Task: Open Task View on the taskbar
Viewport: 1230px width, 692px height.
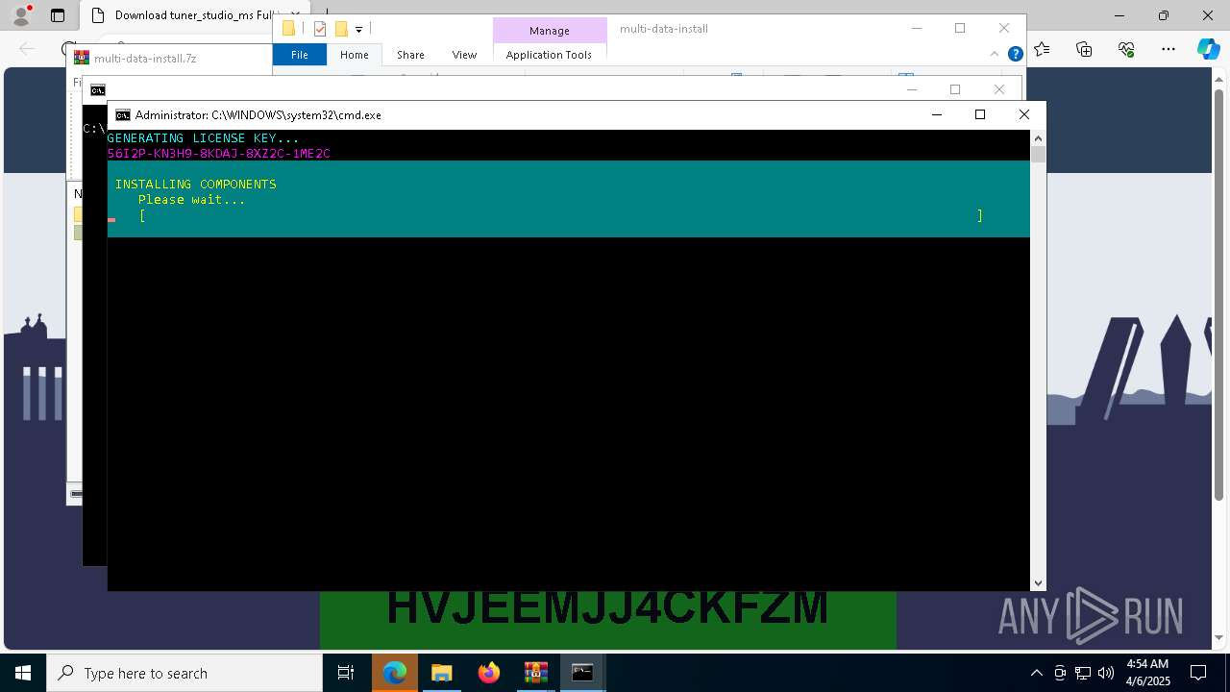Action: (x=346, y=673)
